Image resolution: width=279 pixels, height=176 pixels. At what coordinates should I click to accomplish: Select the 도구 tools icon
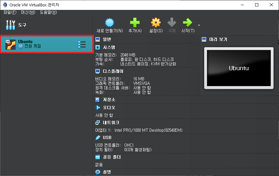[11, 25]
